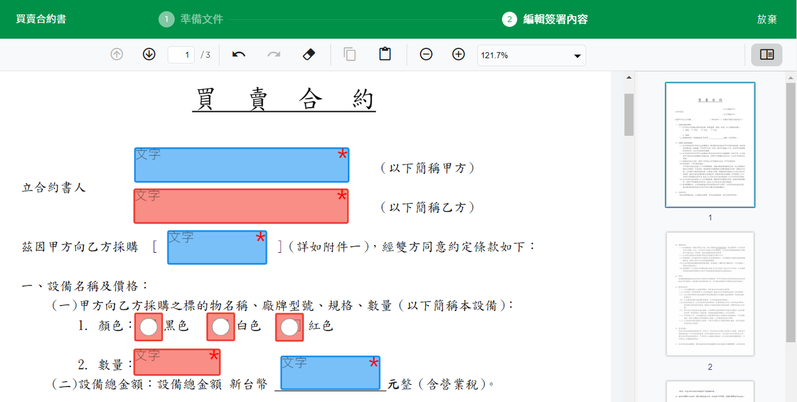797x402 pixels.
Task: Click the （以下簡稱甲方） text
Action: pos(428,168)
